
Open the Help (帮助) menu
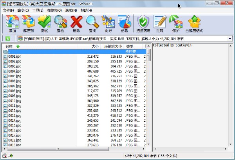pos(86,10)
